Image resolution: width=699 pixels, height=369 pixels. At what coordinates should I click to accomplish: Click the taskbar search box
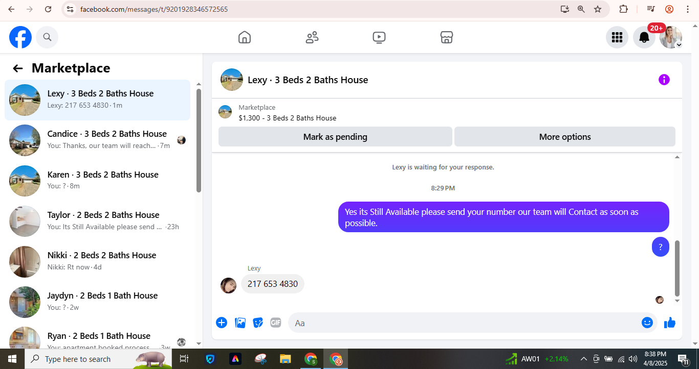(x=98, y=359)
